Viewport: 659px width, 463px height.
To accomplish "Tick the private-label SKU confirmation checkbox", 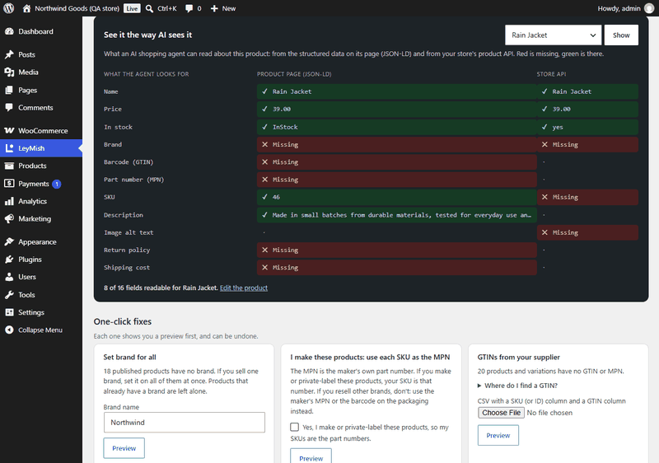I will click(x=295, y=427).
